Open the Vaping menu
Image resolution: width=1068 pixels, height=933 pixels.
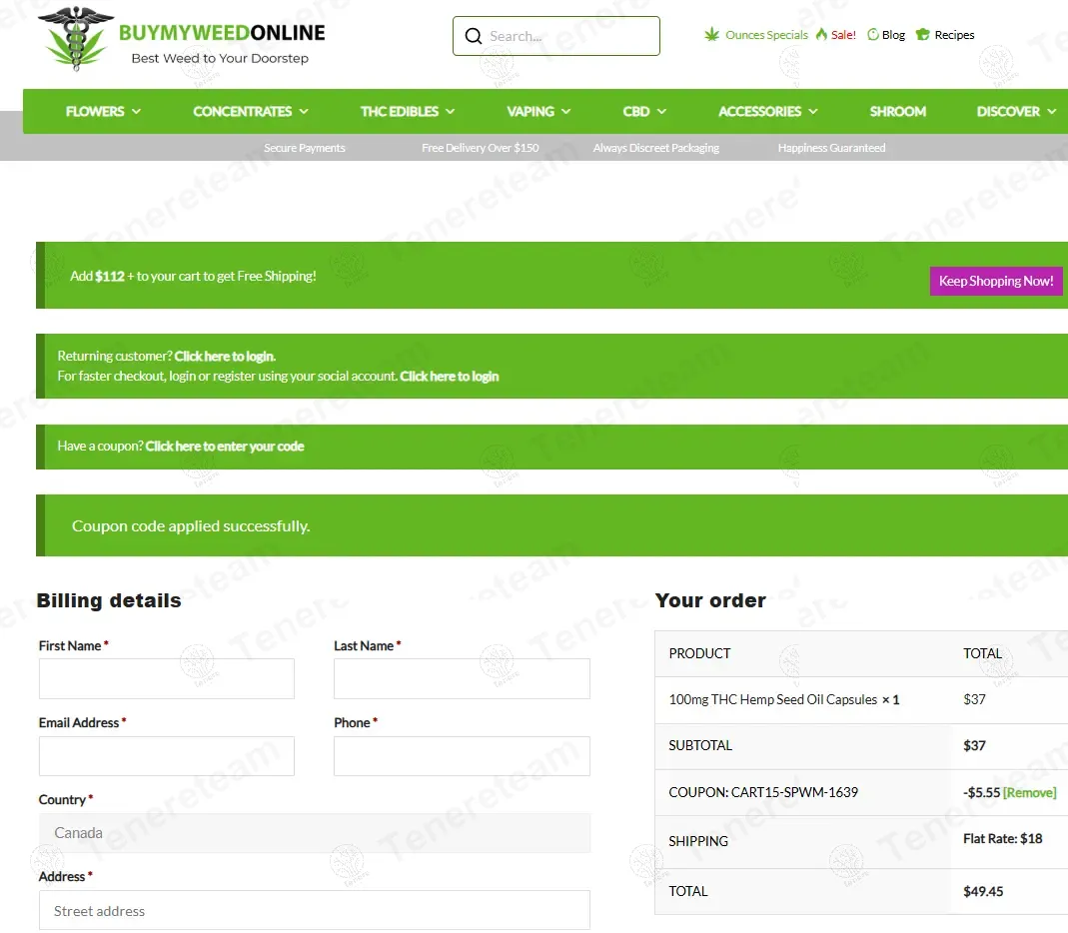click(530, 111)
